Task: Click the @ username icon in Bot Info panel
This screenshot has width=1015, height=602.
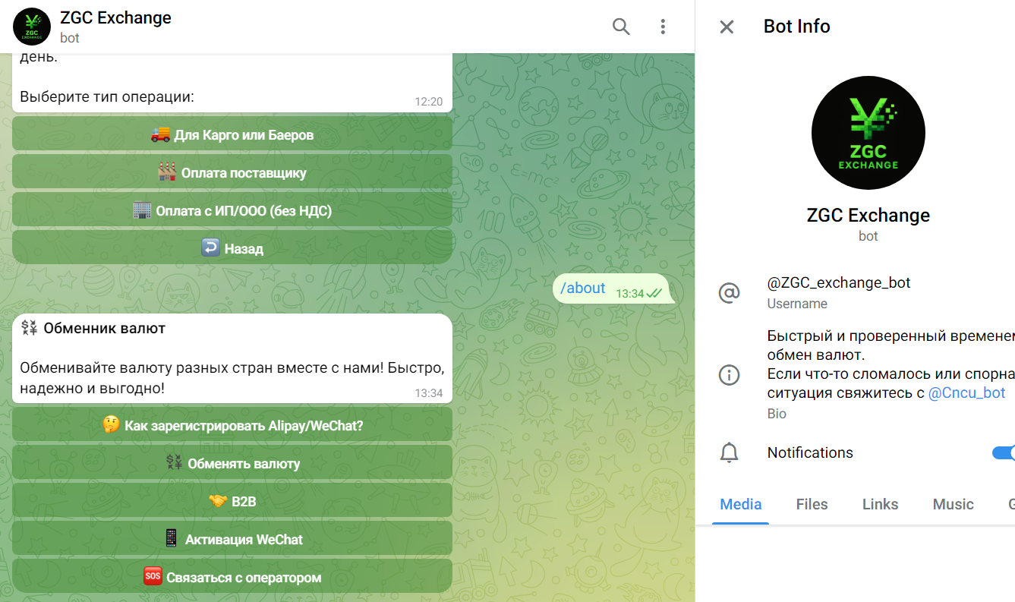Action: [730, 292]
